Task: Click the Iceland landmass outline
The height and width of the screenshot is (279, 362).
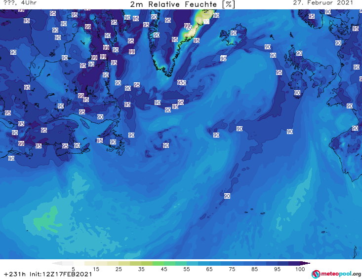Action: 233,35
